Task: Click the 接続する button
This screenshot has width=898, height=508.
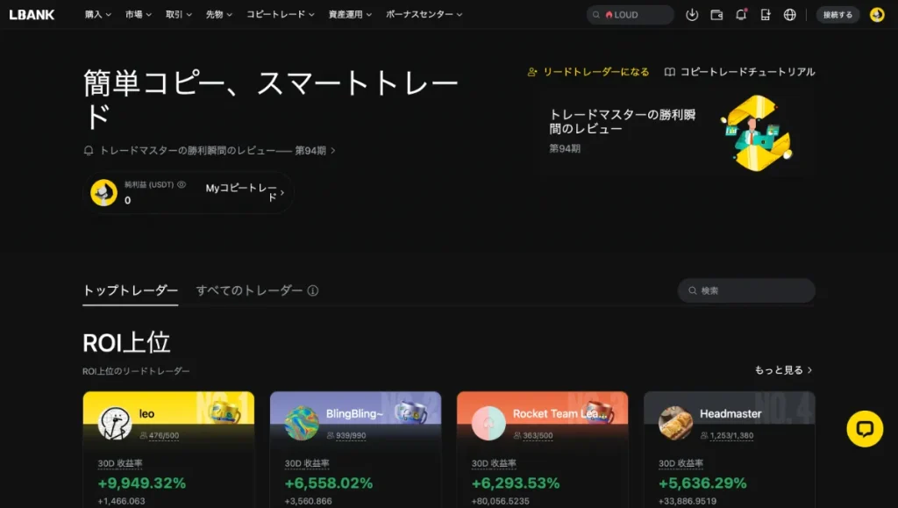Action: click(x=837, y=14)
